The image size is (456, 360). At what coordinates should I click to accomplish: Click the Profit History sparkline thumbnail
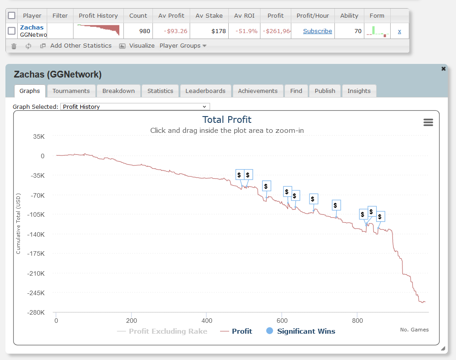click(x=98, y=30)
